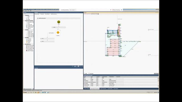Select the Auxiliary Point tool
Viewport: 182px width, 102px height.
30,31
